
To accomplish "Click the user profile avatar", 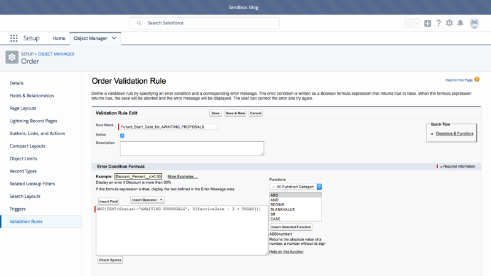I will (474, 23).
